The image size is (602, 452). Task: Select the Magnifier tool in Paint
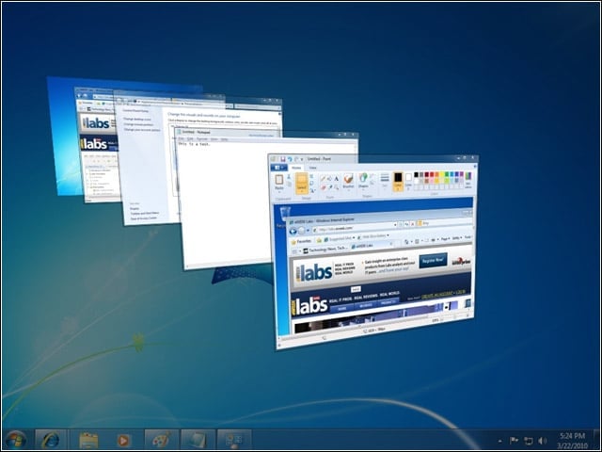click(337, 187)
